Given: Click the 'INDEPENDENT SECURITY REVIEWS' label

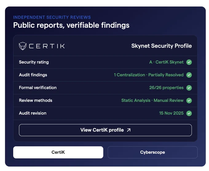Looking at the screenshot, I should coord(52,17).
